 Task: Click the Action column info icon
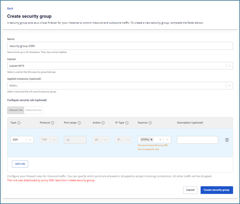[x=103, y=123]
